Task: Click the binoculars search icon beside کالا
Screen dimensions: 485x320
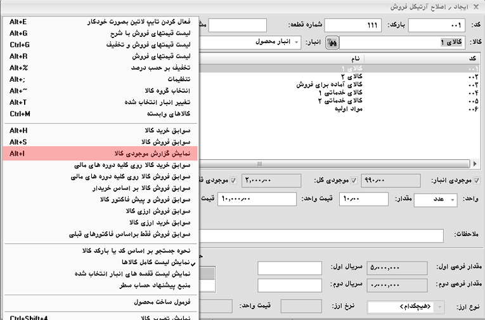Action: [x=332, y=43]
